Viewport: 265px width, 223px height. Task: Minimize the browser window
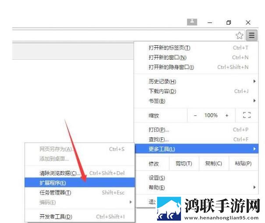(x=210, y=22)
